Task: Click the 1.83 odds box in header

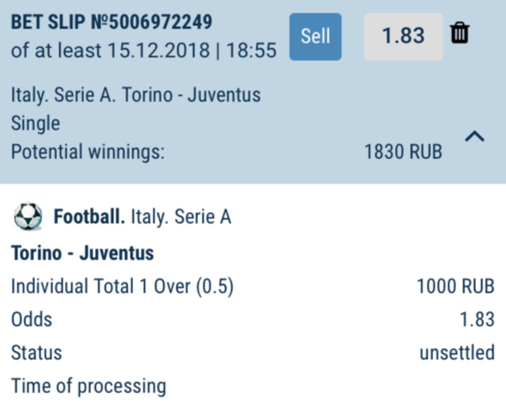Action: click(x=403, y=36)
